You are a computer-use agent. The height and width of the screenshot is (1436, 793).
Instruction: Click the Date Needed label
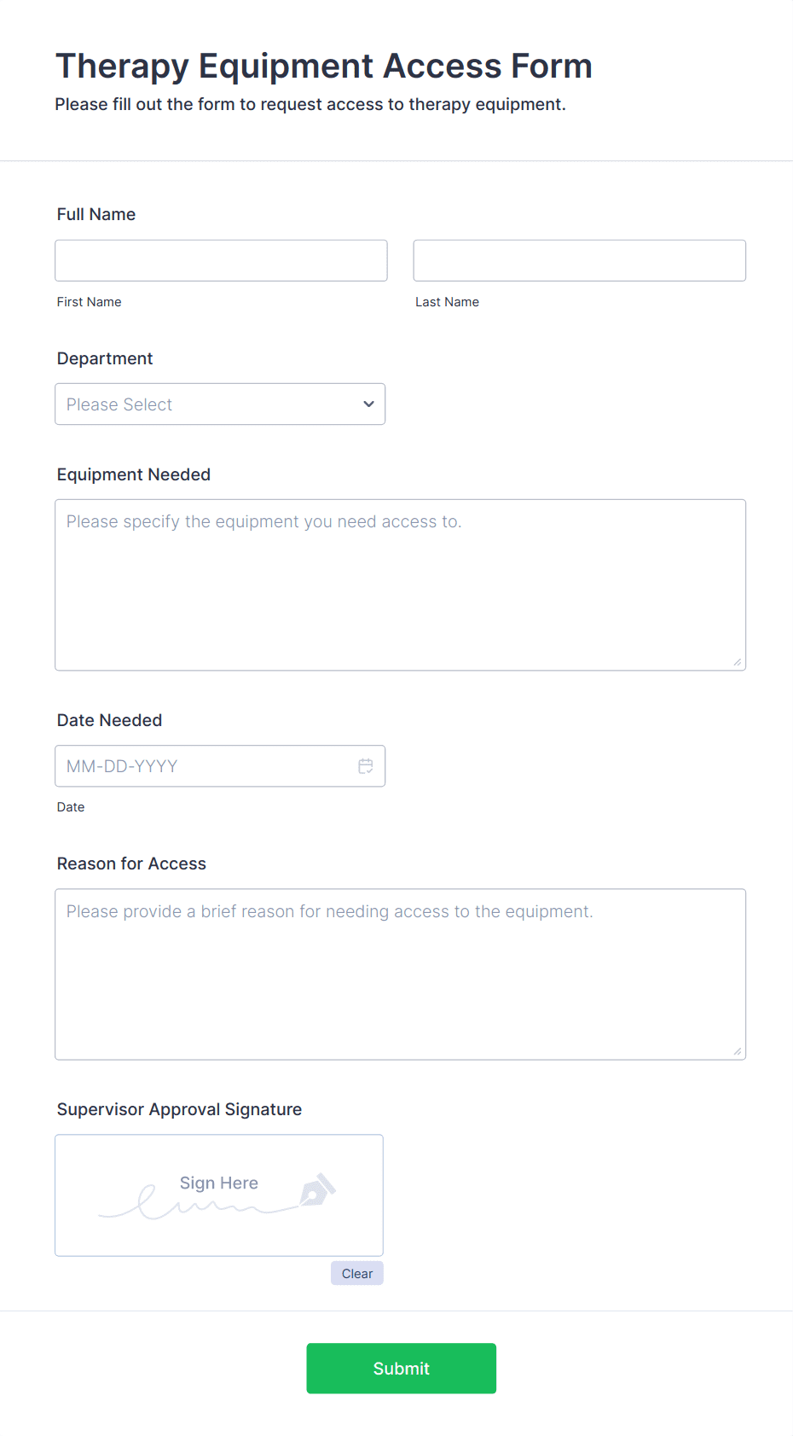pyautogui.click(x=109, y=720)
